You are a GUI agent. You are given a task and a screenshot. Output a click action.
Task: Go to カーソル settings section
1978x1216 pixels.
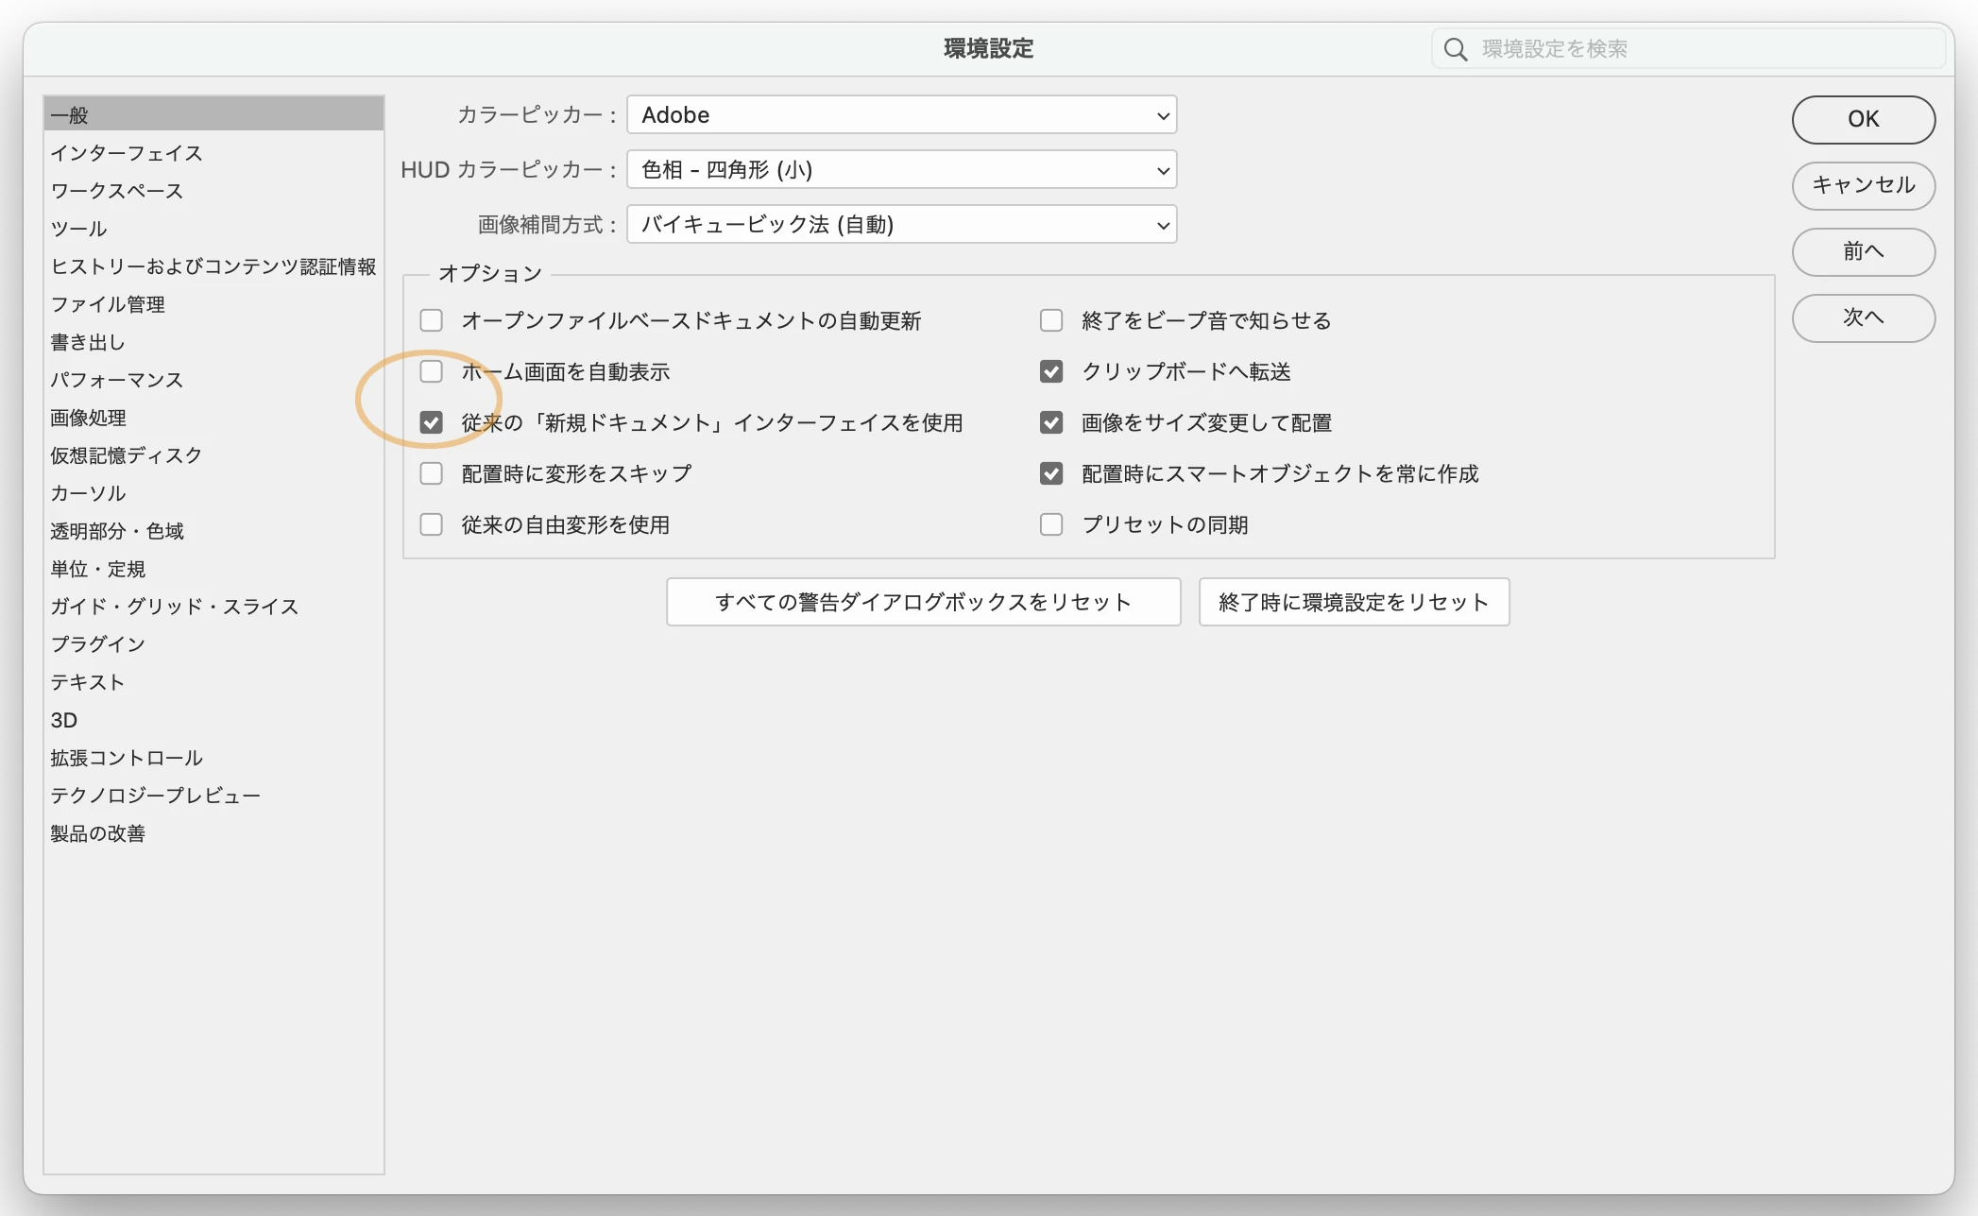coord(88,493)
